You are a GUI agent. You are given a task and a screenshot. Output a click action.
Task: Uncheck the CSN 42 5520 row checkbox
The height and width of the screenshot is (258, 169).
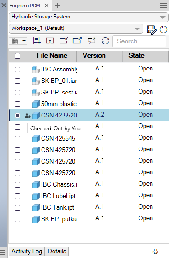(x=18, y=116)
